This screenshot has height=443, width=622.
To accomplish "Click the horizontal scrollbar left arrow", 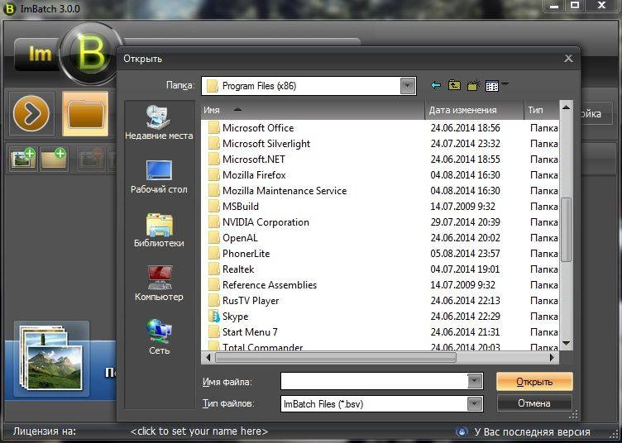I will tap(208, 358).
